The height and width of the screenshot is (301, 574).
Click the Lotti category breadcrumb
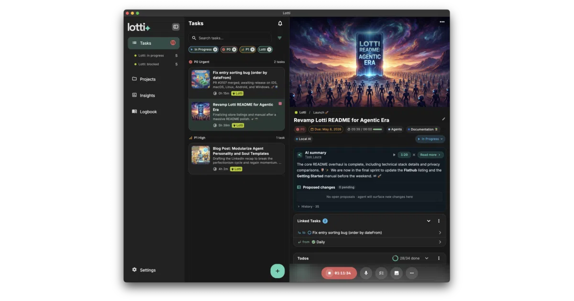tap(300, 112)
